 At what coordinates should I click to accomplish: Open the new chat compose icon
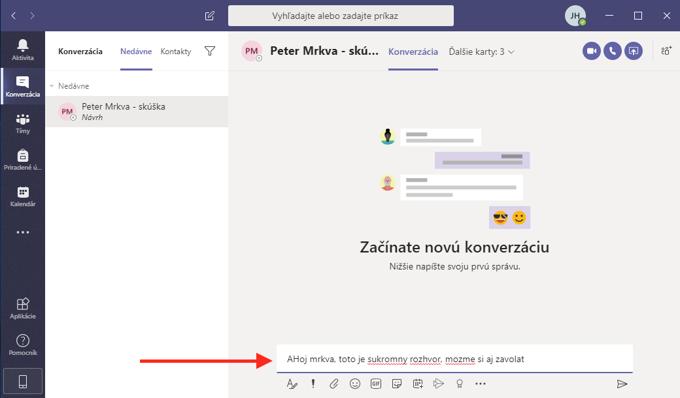(x=209, y=15)
